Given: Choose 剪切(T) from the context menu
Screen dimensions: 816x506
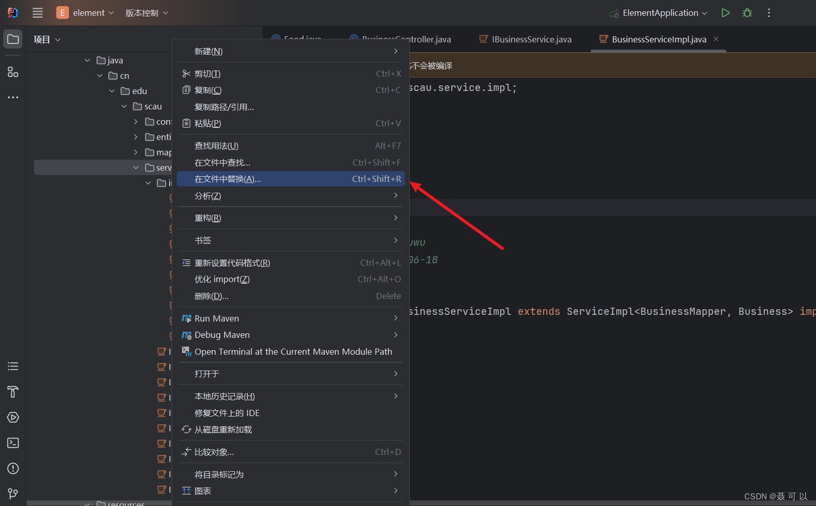Looking at the screenshot, I should (x=290, y=74).
